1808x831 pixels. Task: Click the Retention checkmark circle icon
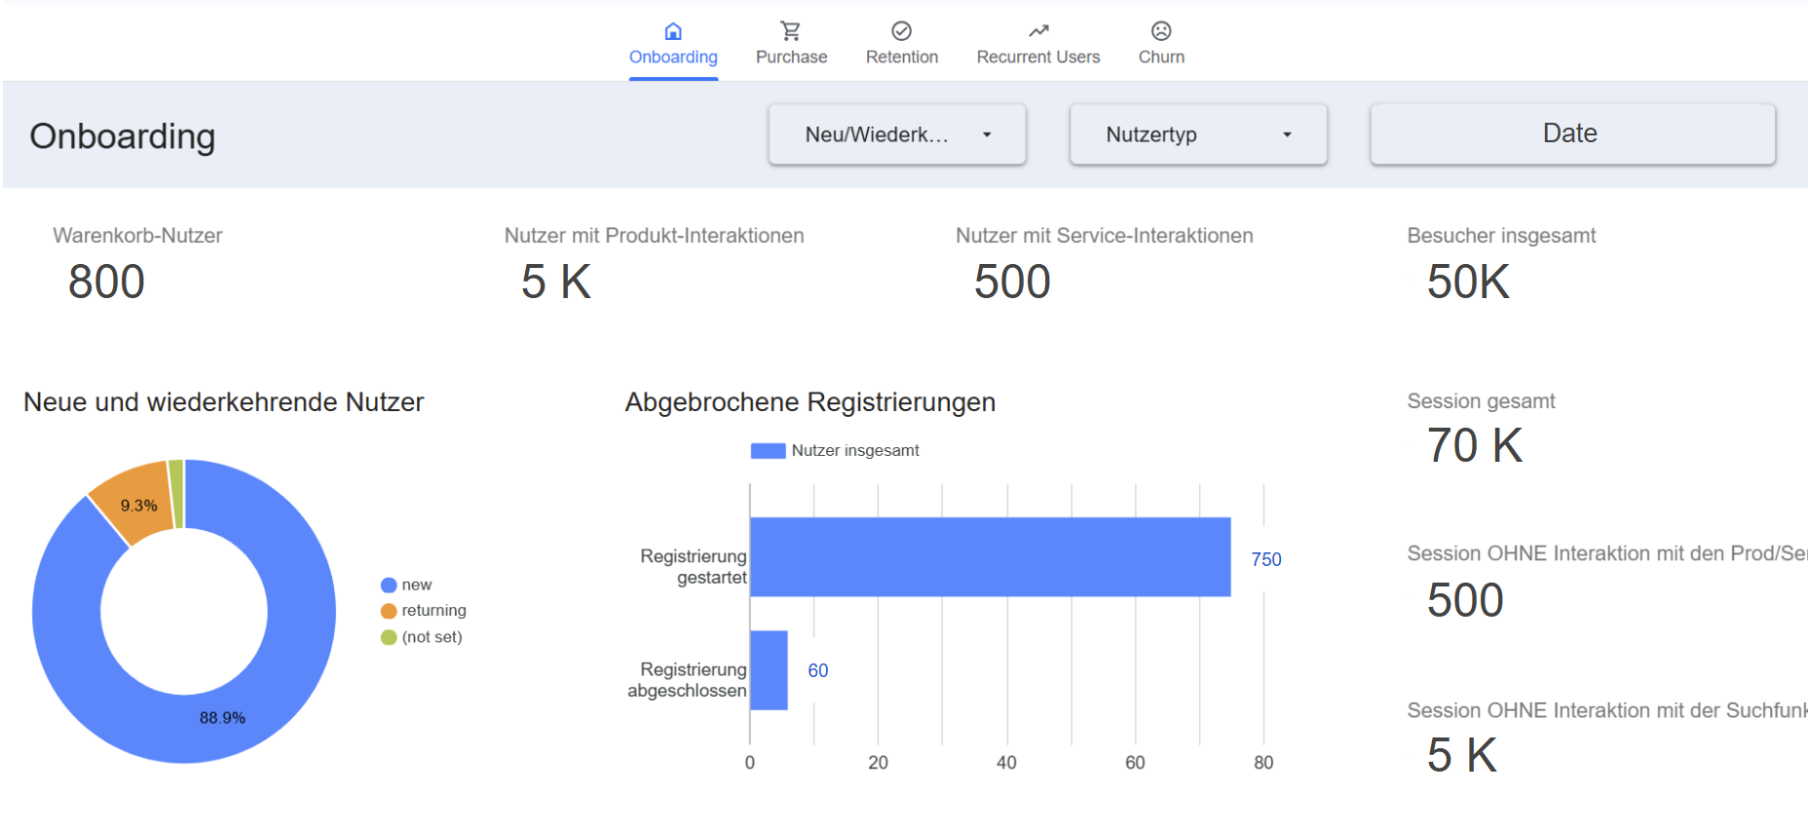point(902,31)
